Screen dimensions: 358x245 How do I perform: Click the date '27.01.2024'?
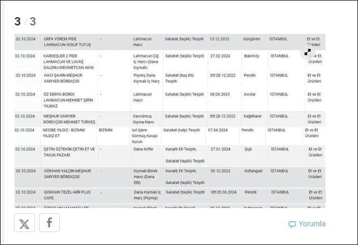pos(220,149)
